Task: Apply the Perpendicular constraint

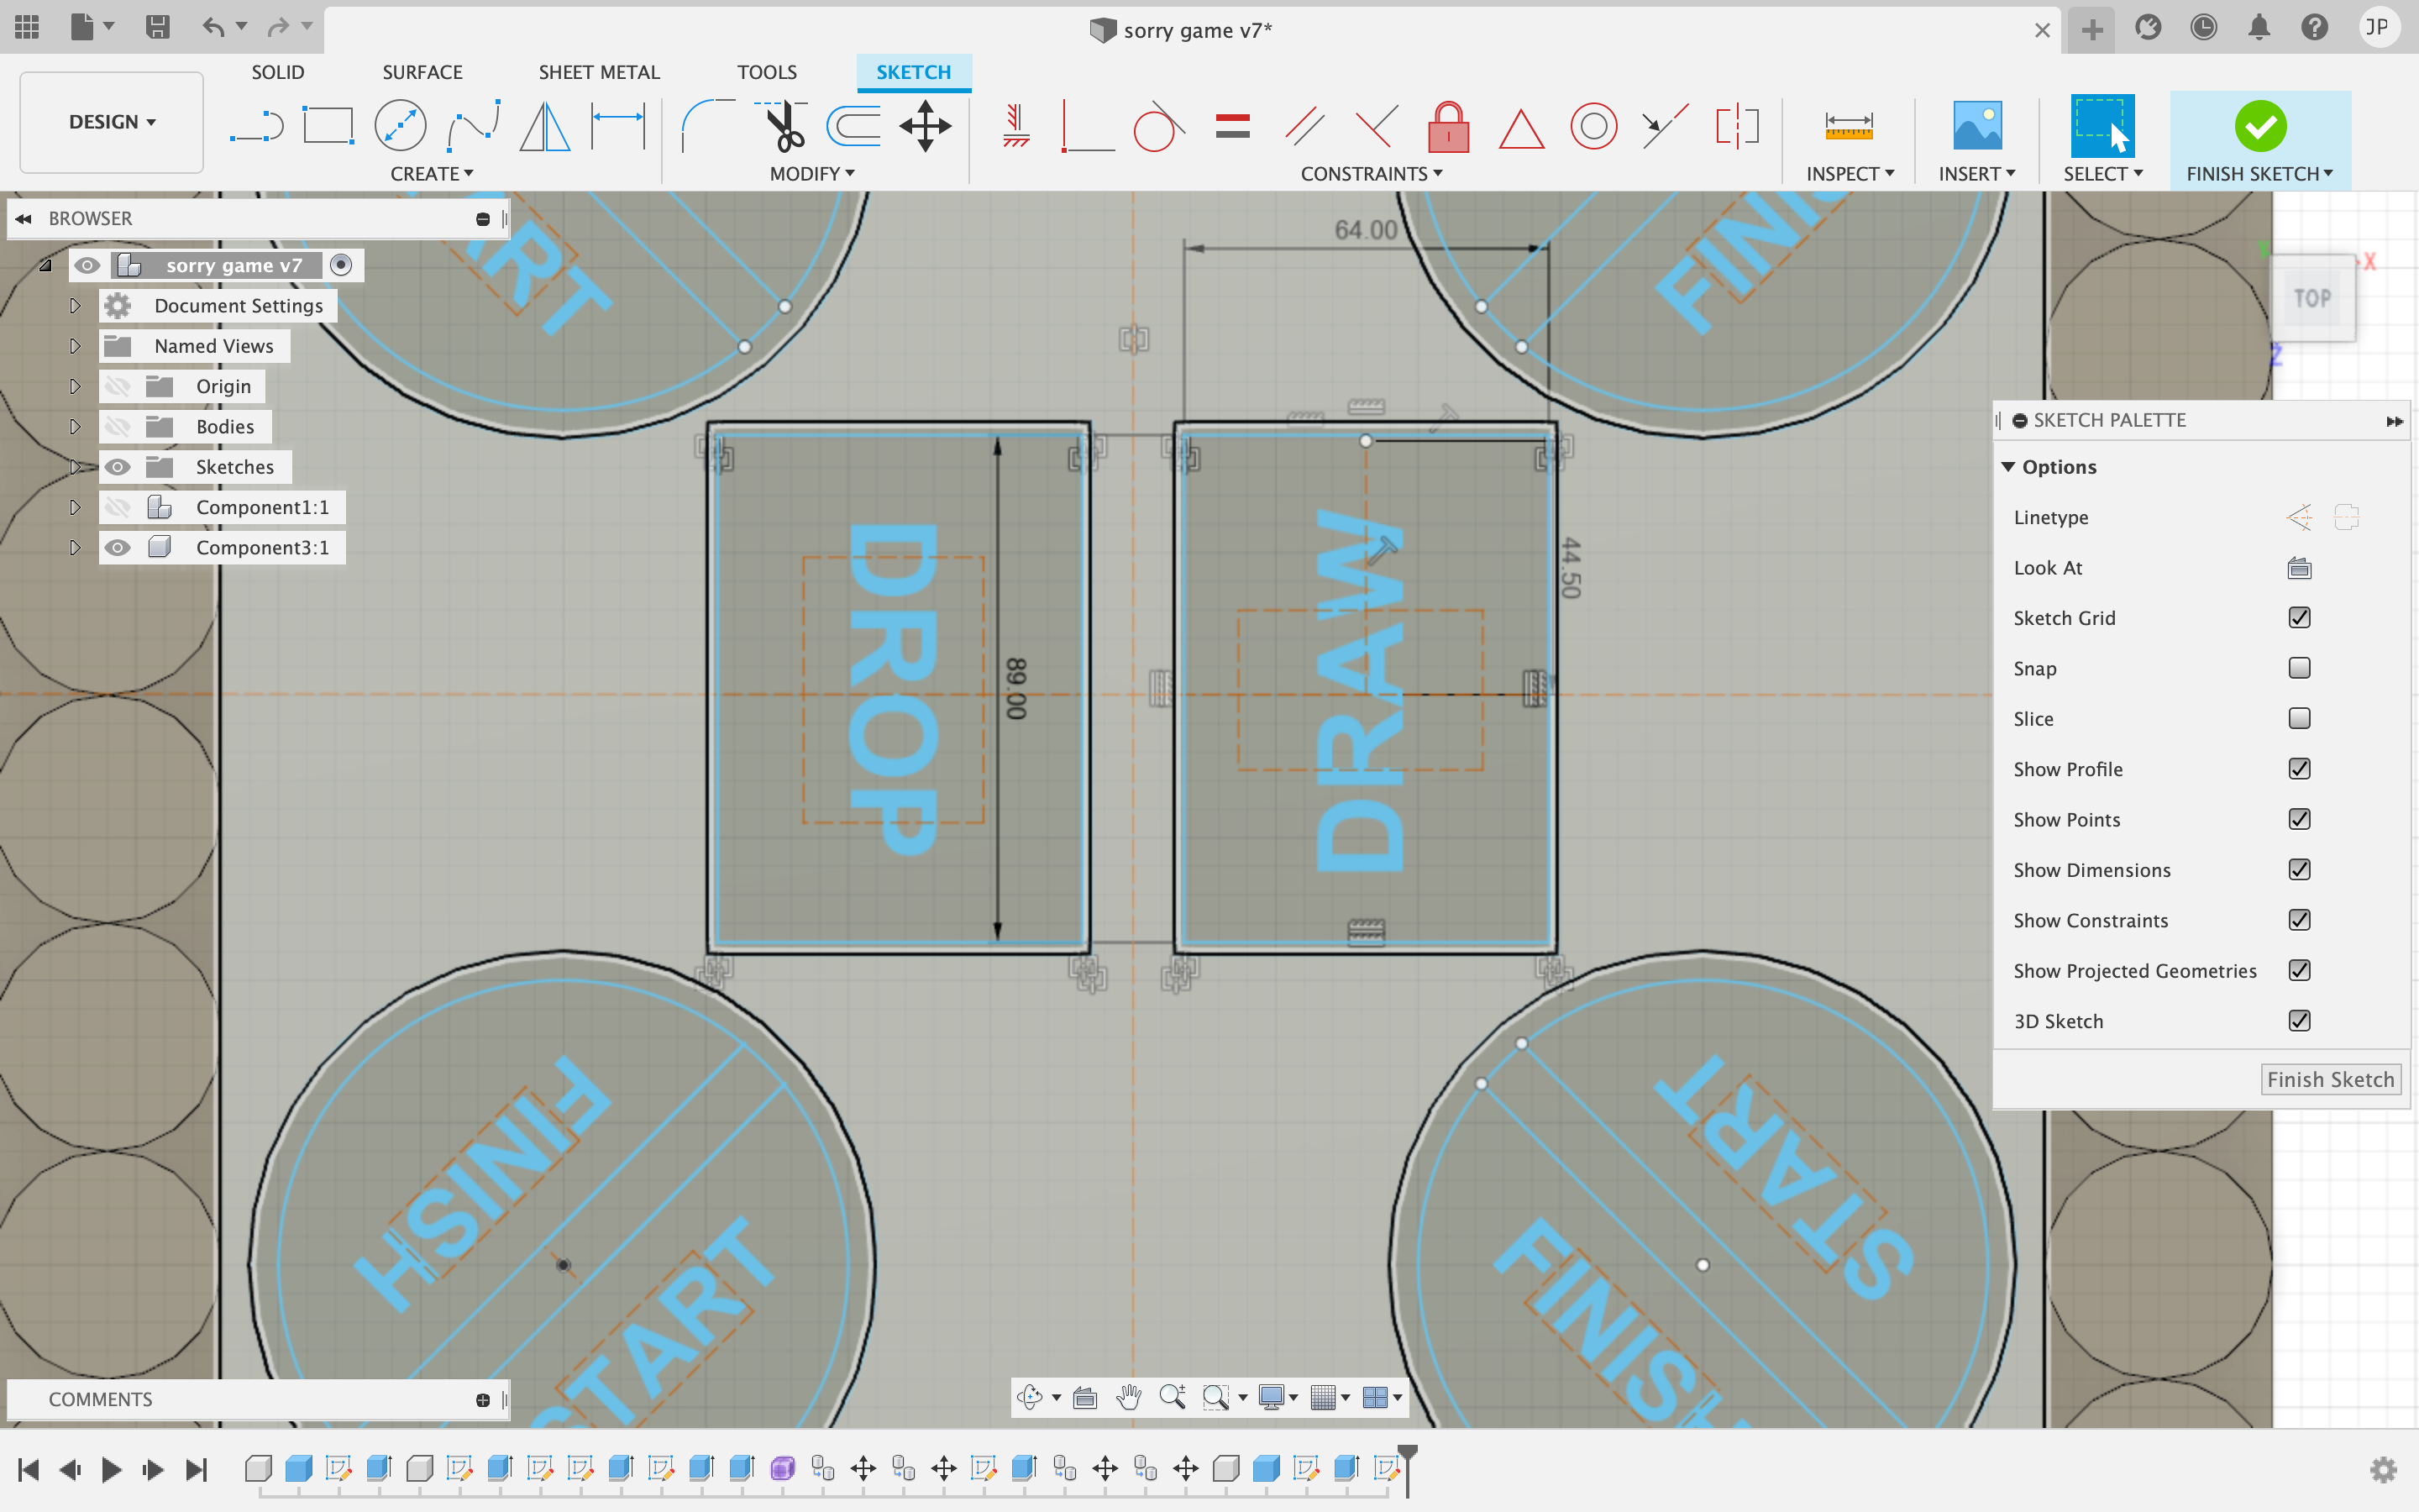Action: (x=1377, y=127)
